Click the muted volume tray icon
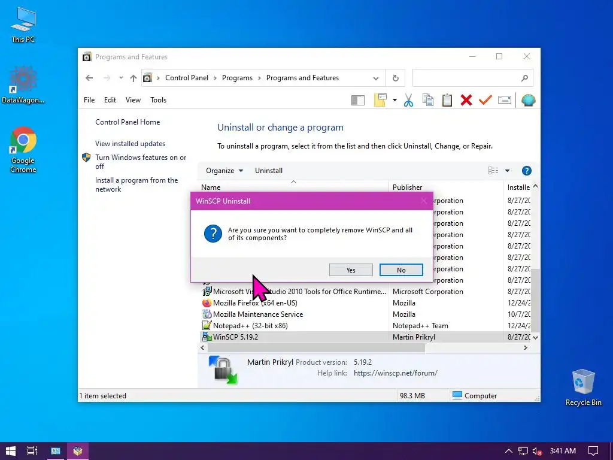 [x=537, y=451]
